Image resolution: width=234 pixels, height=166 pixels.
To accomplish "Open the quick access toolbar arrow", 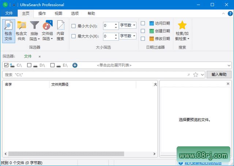I will pos(14,5).
